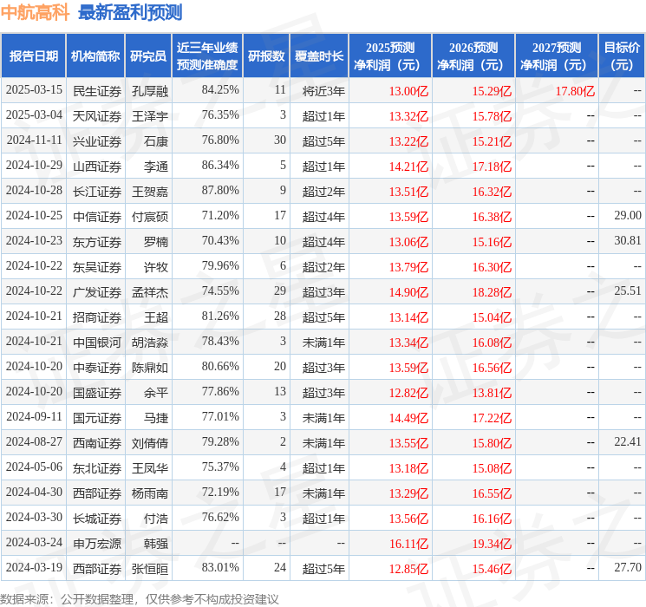
Task: Click accuracy value 86.34%
Action: coord(220,166)
